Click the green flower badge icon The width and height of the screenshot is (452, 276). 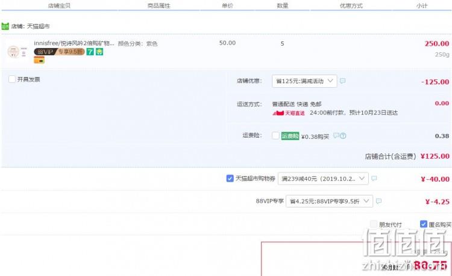pos(99,52)
